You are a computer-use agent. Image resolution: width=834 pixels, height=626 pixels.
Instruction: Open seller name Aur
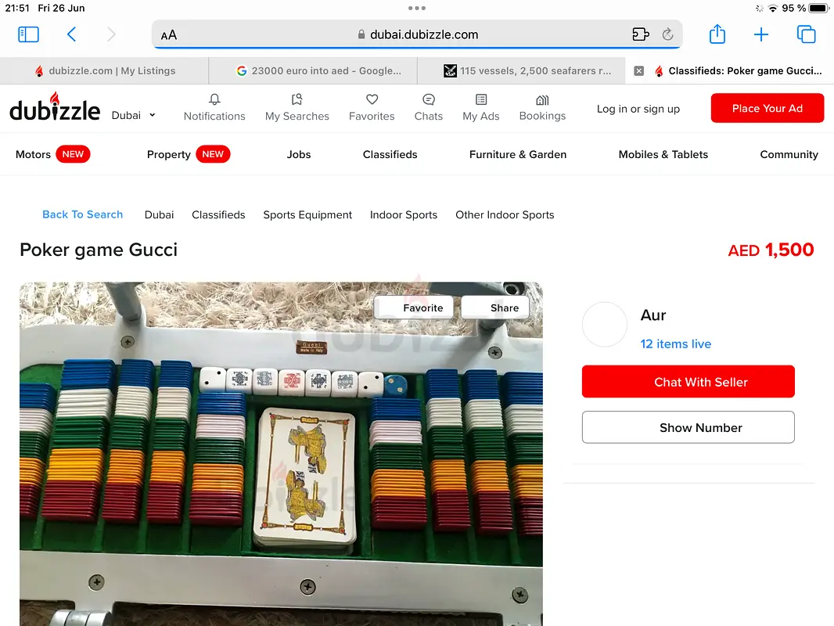[653, 315]
